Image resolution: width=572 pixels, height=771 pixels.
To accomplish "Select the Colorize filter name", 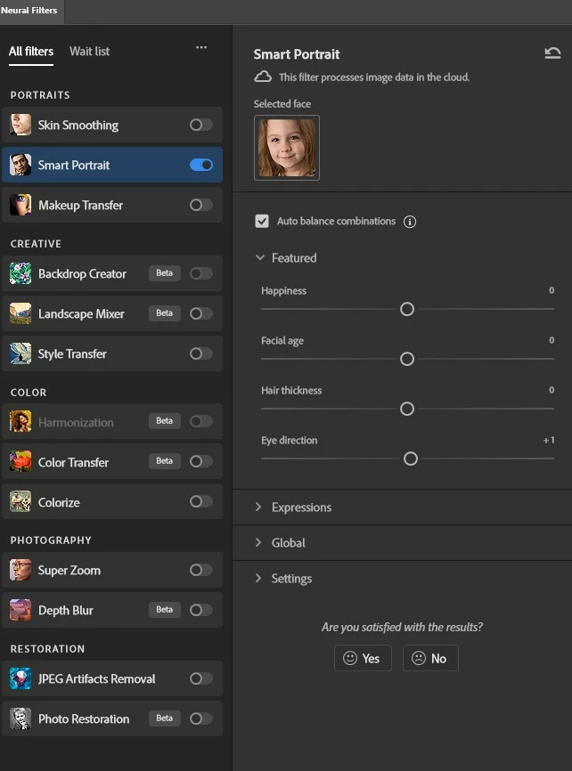I will (x=59, y=502).
